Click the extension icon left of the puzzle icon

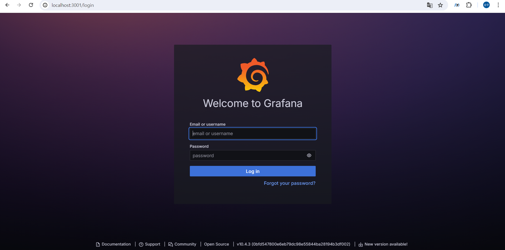[x=457, y=5]
